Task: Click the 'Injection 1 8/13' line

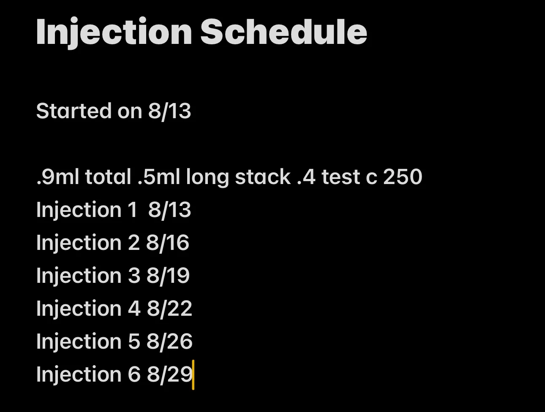Action: (x=114, y=210)
